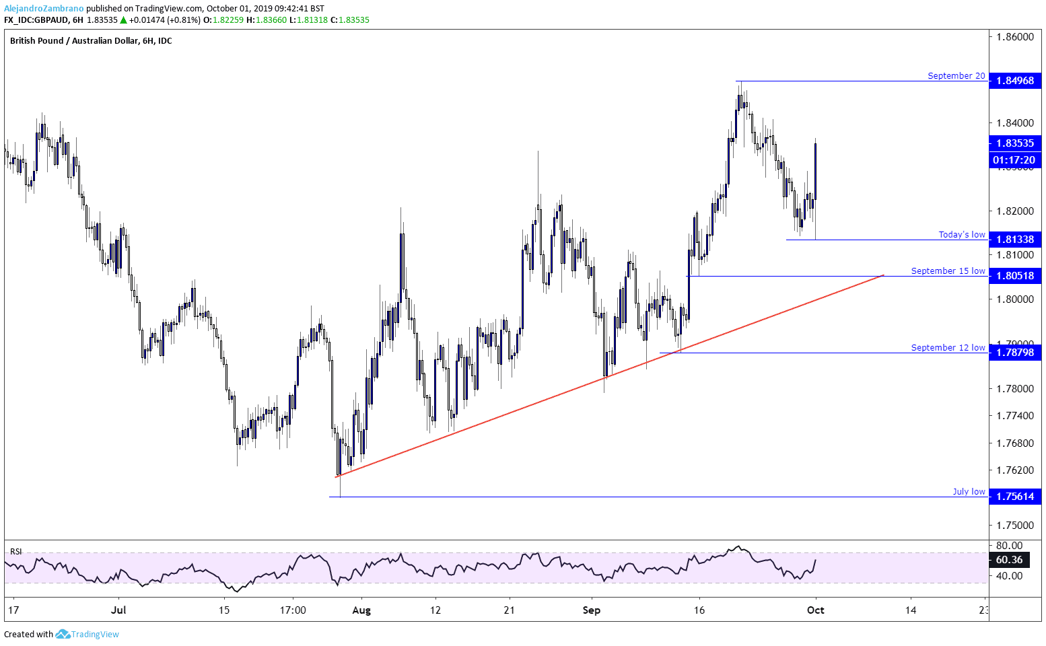This screenshot has height=646, width=1046.
Task: Select the September 15 low label
Action: [948, 271]
